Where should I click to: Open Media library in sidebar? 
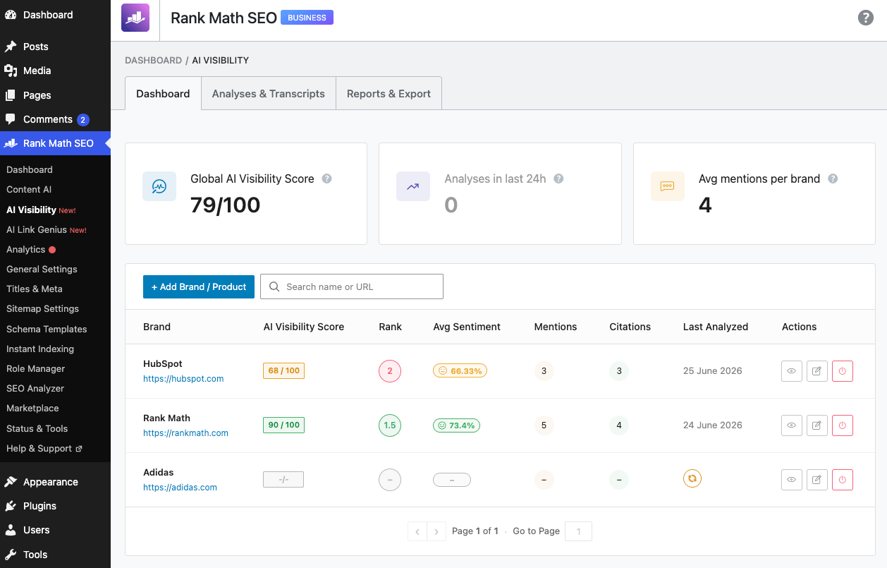pos(55,71)
